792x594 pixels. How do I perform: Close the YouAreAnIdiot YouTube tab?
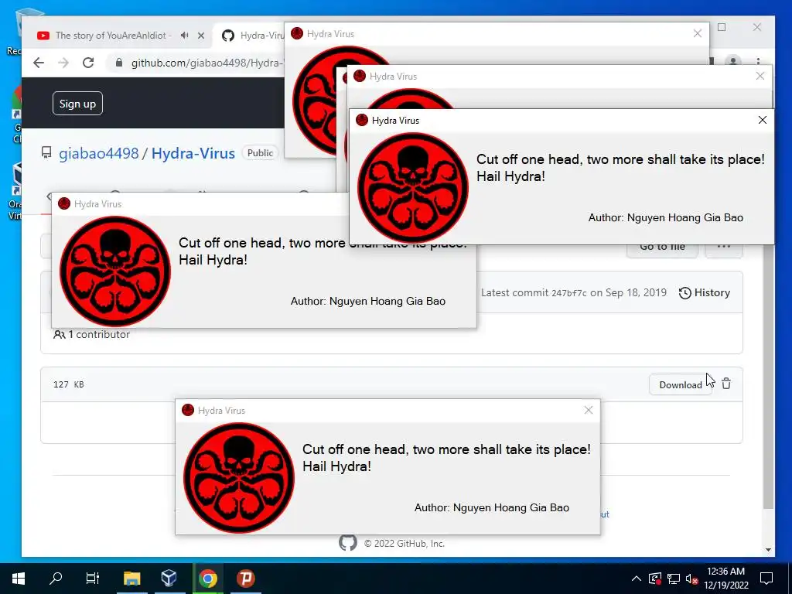coord(201,36)
